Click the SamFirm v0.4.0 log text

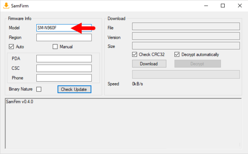pos(20,102)
